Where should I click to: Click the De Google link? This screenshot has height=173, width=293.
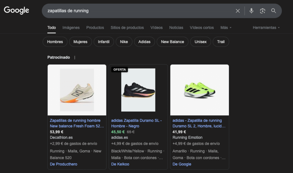[182, 164]
